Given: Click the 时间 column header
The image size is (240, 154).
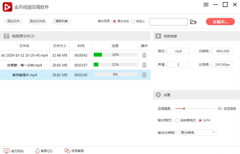Looking at the screenshot, I should (81, 46).
